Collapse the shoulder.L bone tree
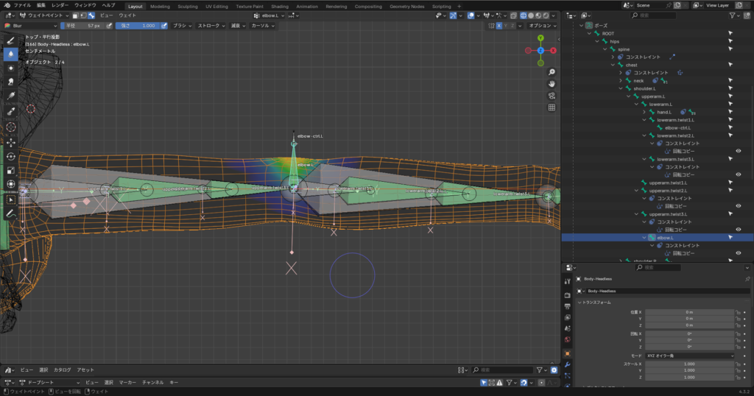This screenshot has height=396, width=754. point(620,88)
